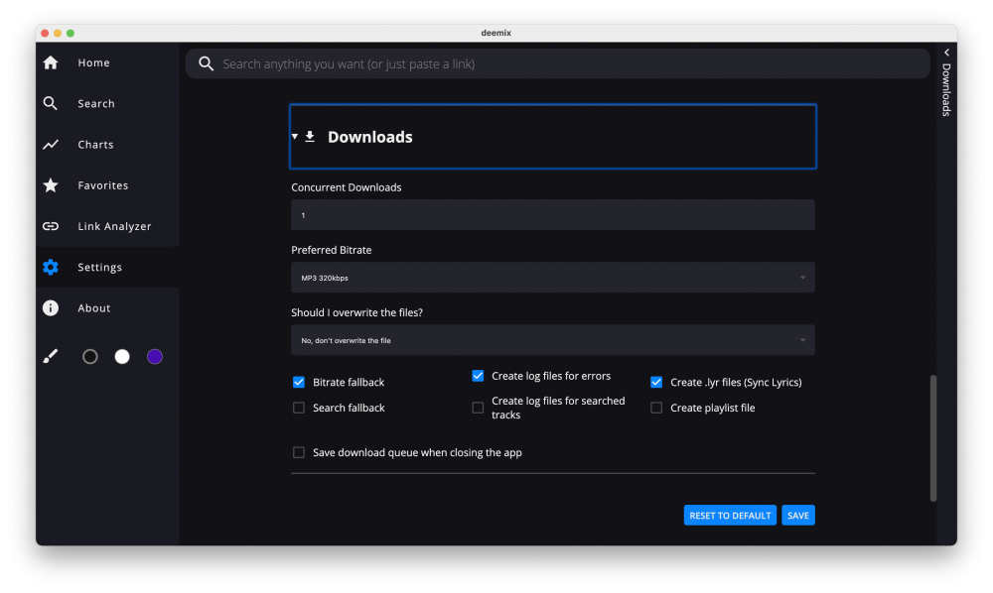
Task: Click the Search magnifier icon in sidebar
Action: coord(51,103)
